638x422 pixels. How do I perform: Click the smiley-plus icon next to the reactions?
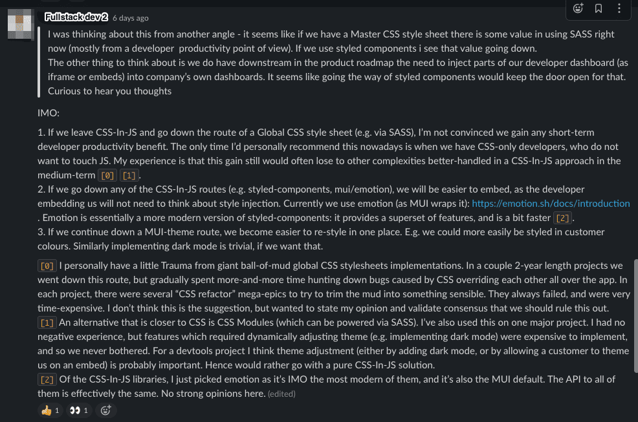pos(105,410)
